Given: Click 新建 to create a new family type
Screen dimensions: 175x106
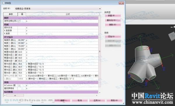Looking at the screenshot, I should [113, 16].
